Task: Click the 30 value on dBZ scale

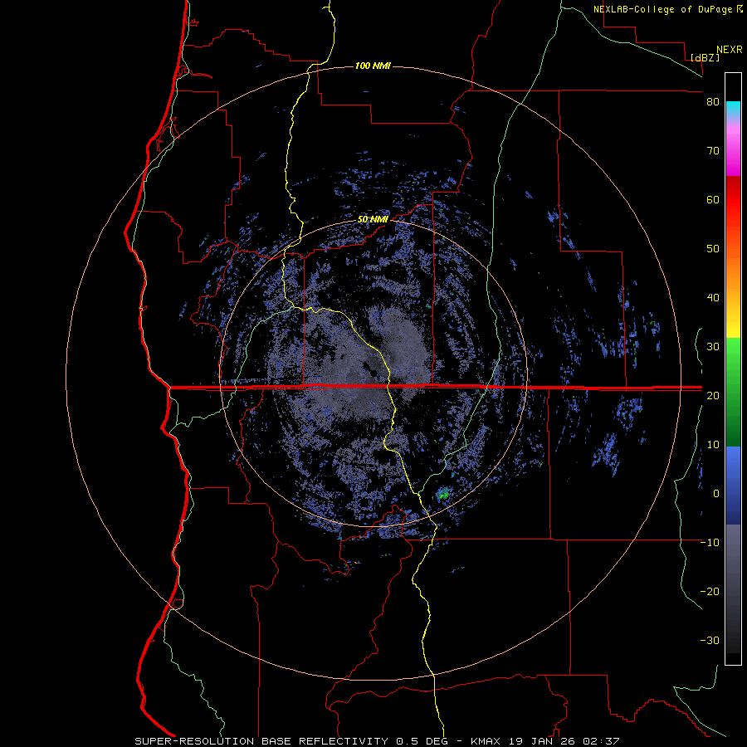Action: pyautogui.click(x=713, y=347)
